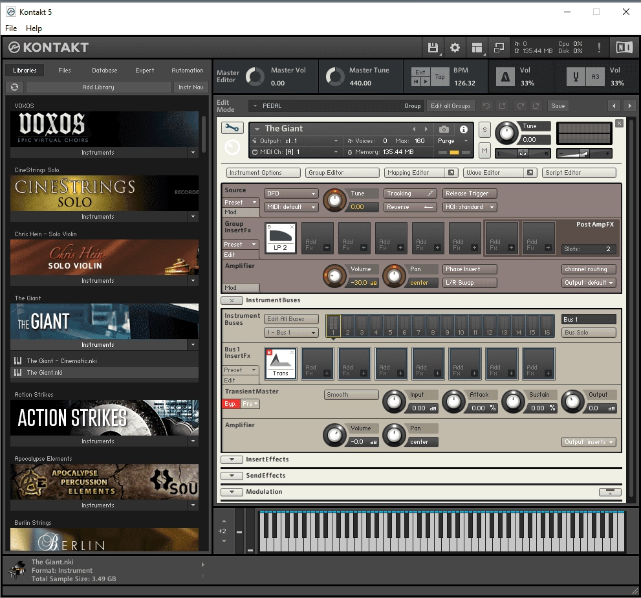
Task: Open the Group Editor
Action: [x=342, y=173]
